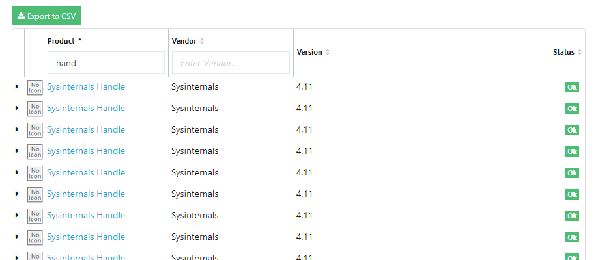
Task: Click the green Ok badge in the second row
Action: click(572, 109)
